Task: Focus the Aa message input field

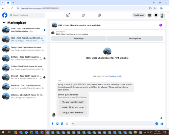Action: pyautogui.click(x=113, y=124)
